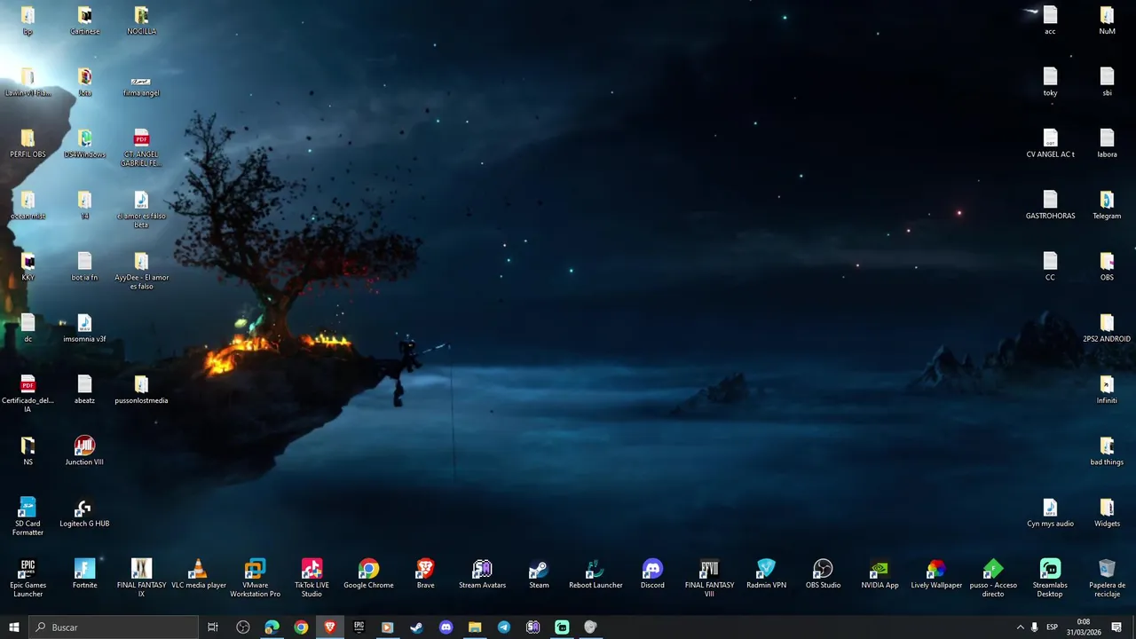Select the FINAL FANTASY IX desktop icon
Image resolution: width=1136 pixels, height=639 pixels.
pyautogui.click(x=141, y=578)
